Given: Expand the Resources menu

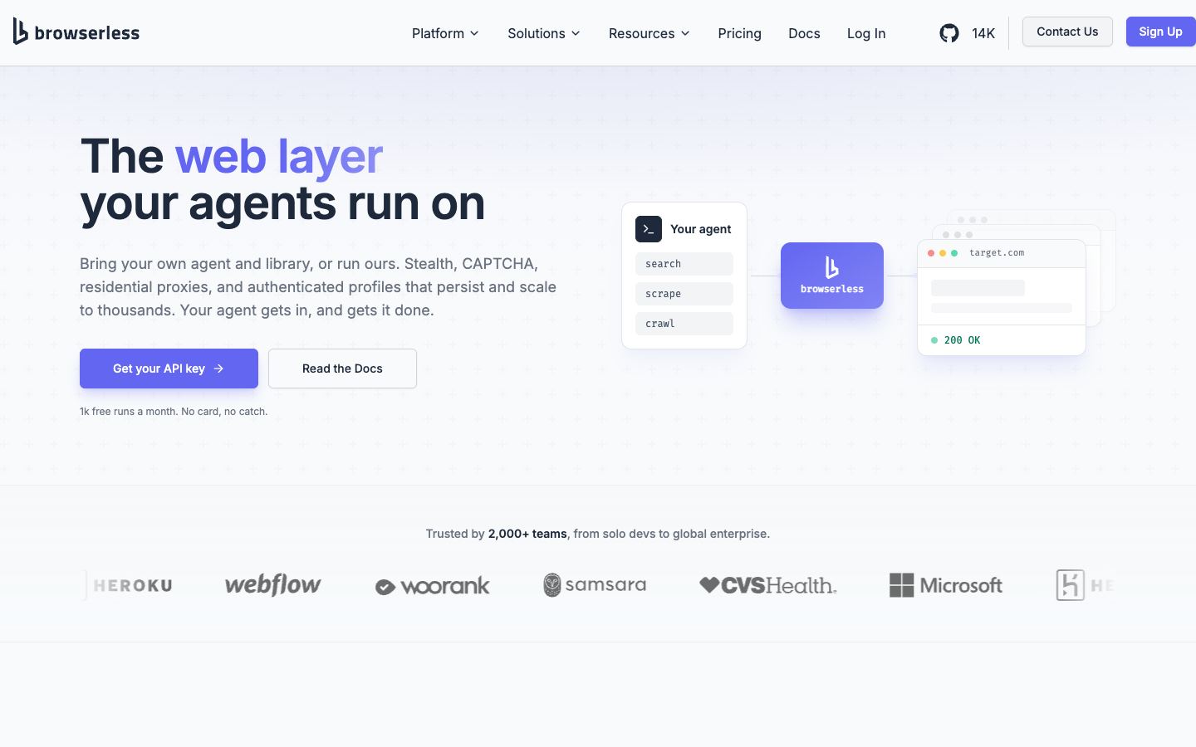Looking at the screenshot, I should click(x=649, y=33).
